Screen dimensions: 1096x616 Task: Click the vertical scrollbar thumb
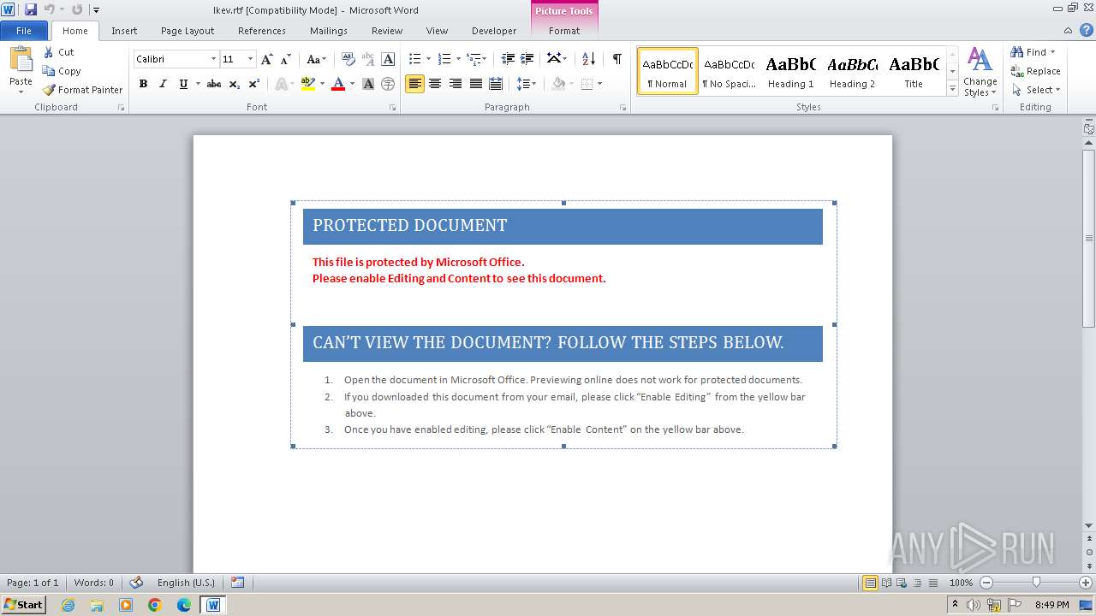pyautogui.click(x=1088, y=238)
